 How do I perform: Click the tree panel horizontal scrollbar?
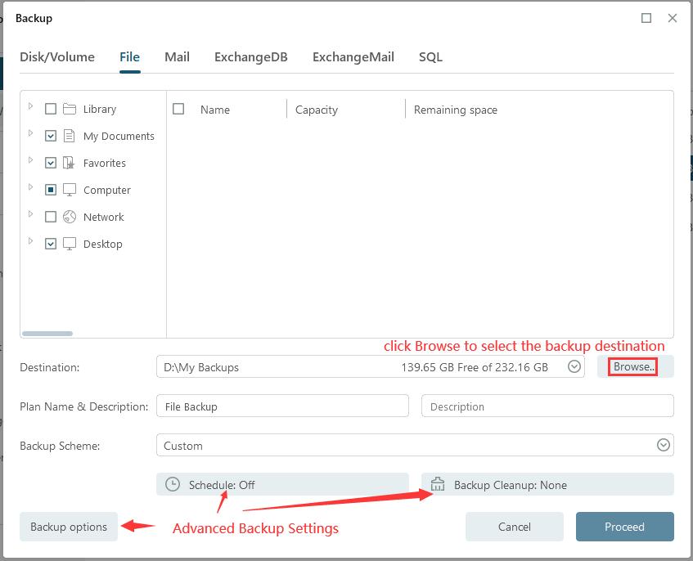[x=47, y=334]
